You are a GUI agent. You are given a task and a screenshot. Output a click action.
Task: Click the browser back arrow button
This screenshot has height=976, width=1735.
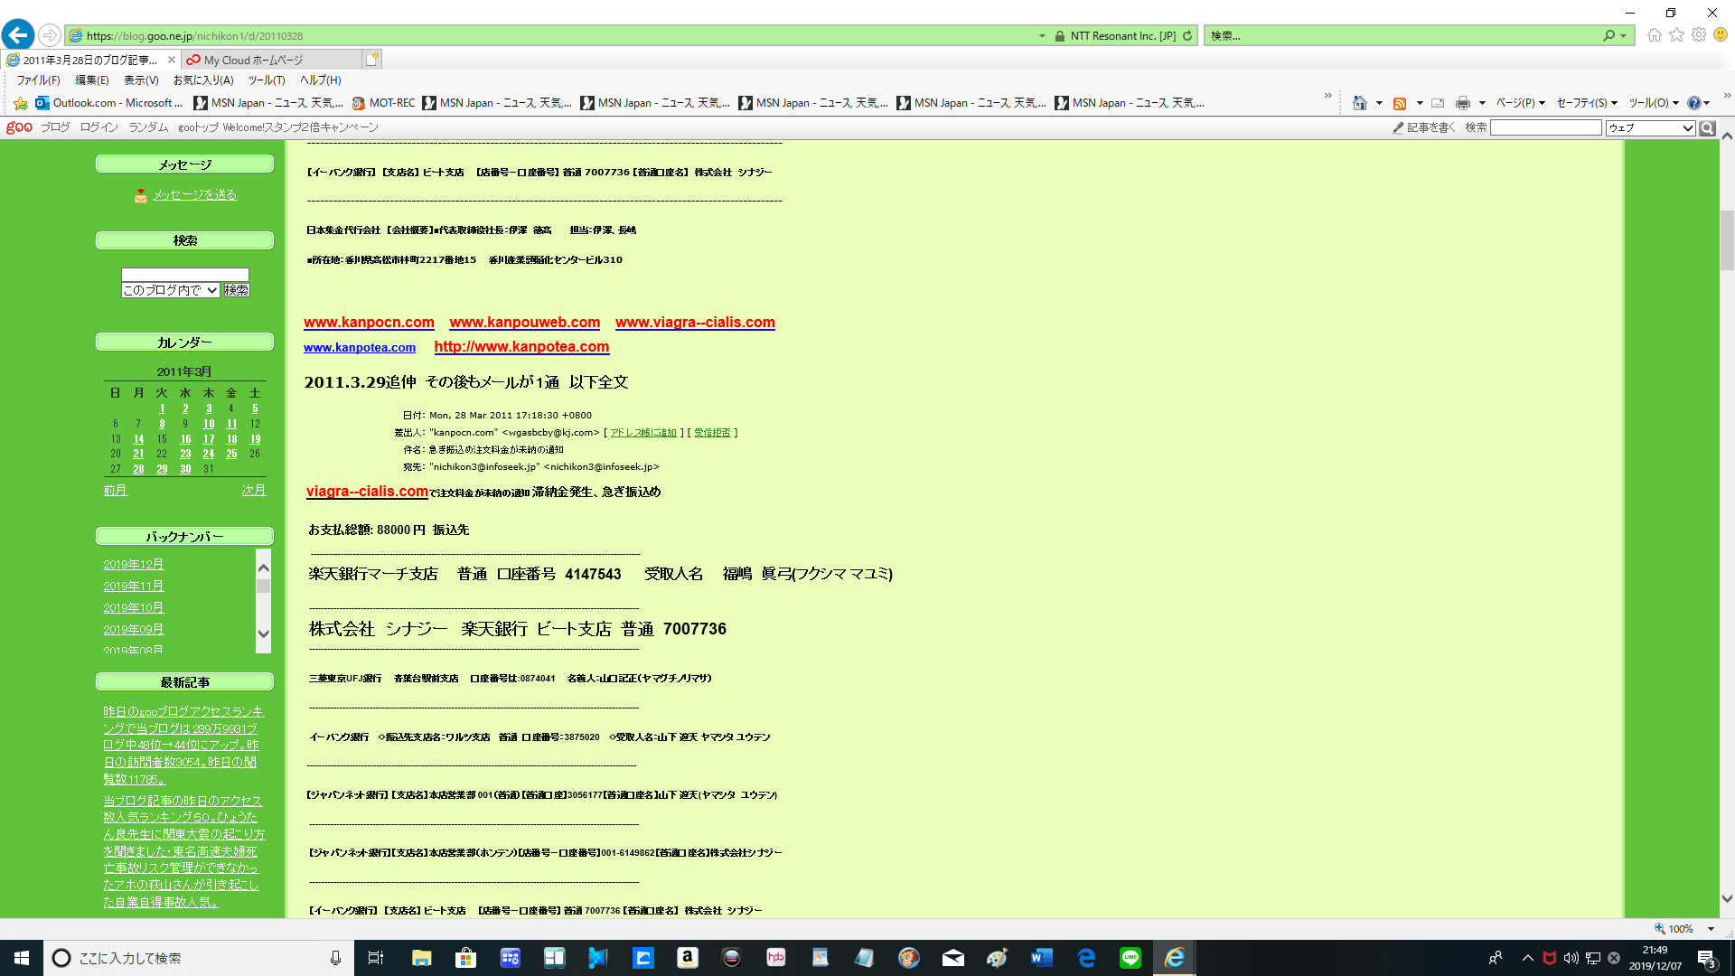(18, 35)
